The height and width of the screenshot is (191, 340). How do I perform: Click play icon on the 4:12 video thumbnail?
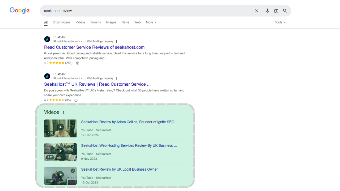pyautogui.click(x=61, y=151)
